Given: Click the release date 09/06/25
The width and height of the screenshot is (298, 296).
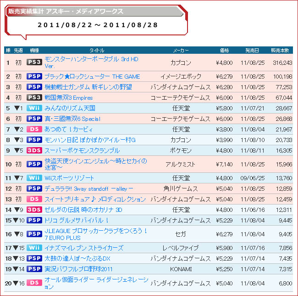Looking at the screenshot, I should click(x=253, y=178).
